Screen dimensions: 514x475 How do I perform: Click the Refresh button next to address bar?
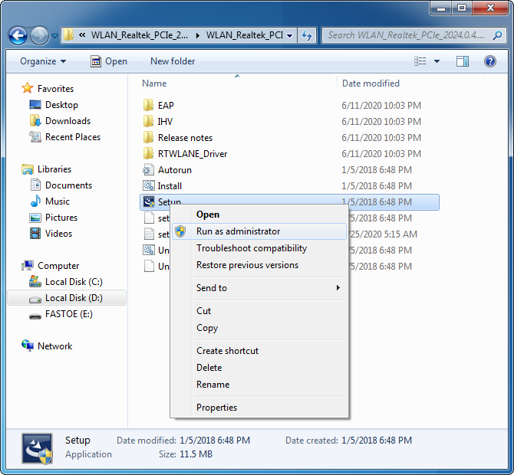click(x=307, y=35)
